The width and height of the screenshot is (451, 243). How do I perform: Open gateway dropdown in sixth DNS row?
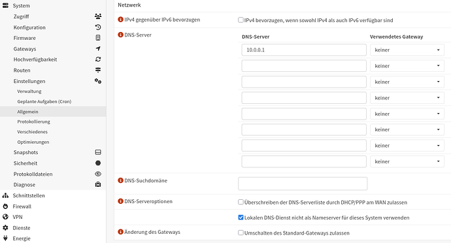click(407, 130)
